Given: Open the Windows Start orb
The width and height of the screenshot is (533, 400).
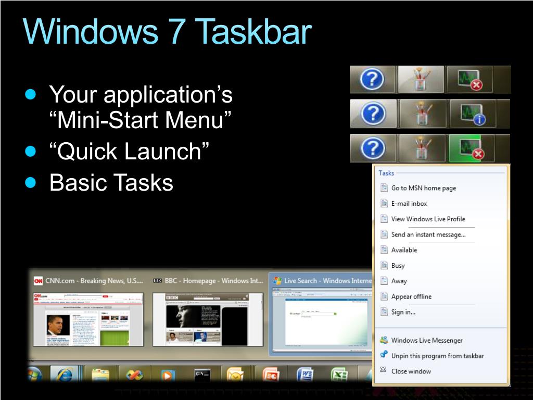Looking at the screenshot, I should pos(34,374).
